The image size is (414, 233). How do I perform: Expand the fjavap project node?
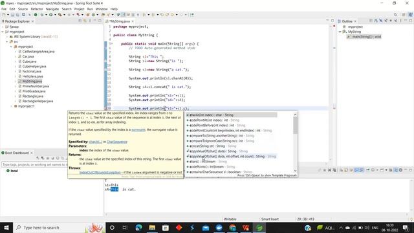point(3,27)
